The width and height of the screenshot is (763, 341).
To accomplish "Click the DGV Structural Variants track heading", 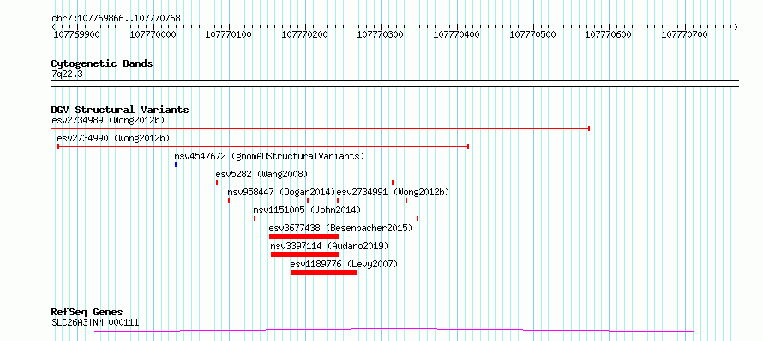I will 120,110.
